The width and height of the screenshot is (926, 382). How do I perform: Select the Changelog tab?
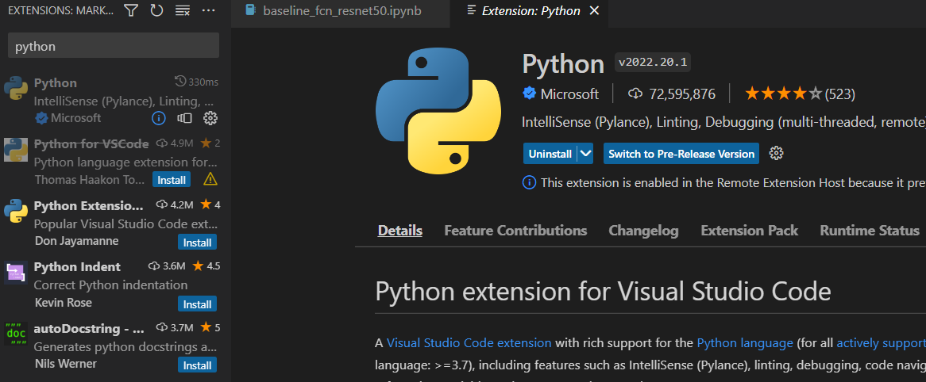(643, 231)
